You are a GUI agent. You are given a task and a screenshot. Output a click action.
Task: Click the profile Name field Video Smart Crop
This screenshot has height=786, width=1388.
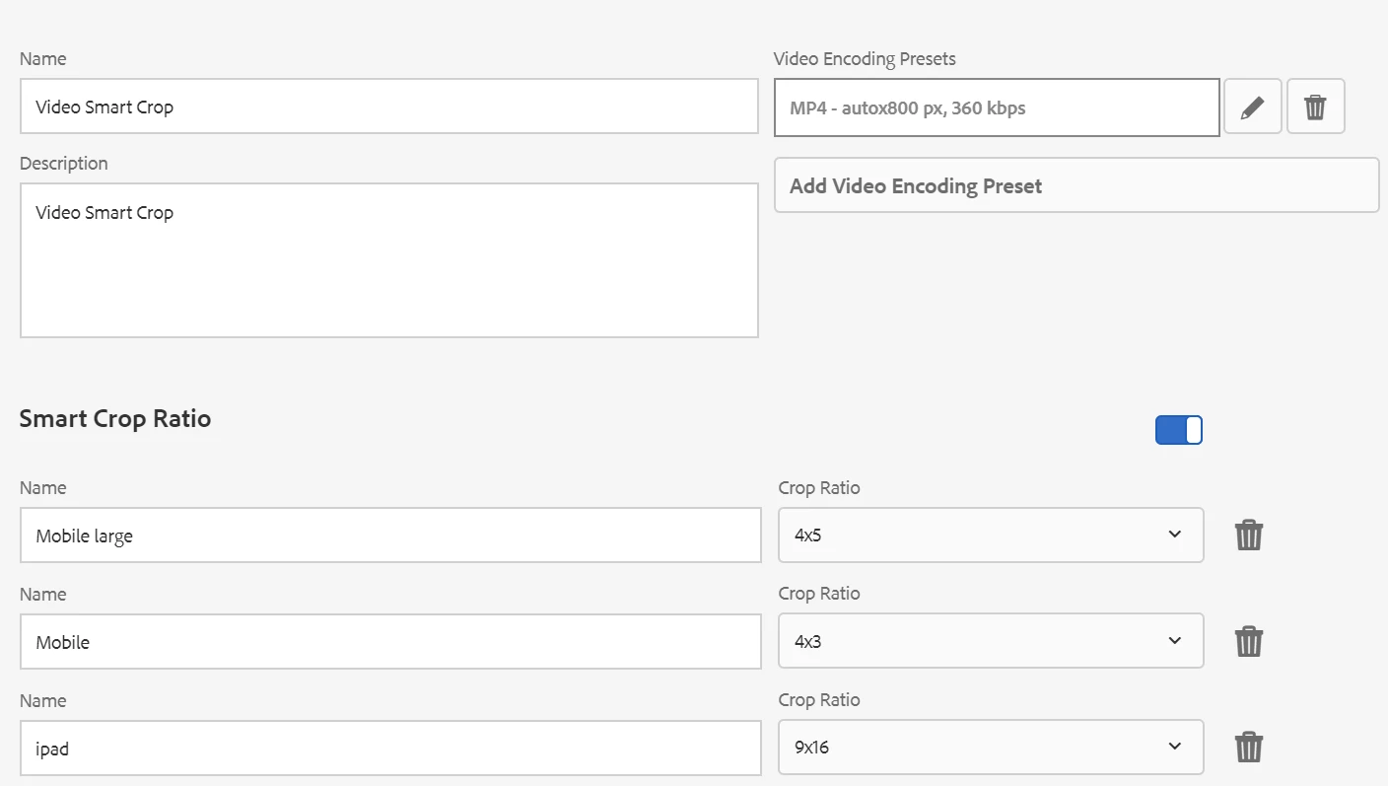tap(388, 107)
